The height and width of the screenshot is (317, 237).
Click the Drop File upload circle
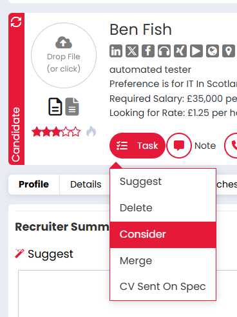click(x=64, y=55)
